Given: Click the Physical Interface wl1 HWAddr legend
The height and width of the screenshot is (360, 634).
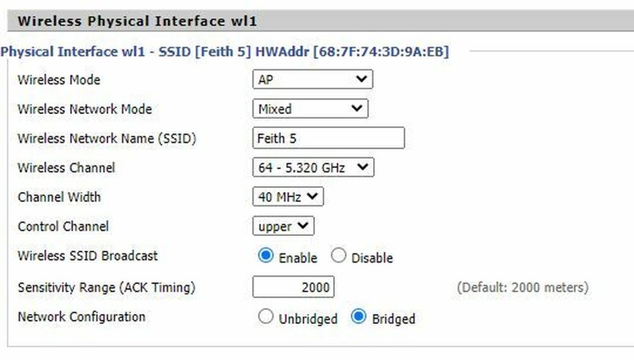Looking at the screenshot, I should coord(225,51).
